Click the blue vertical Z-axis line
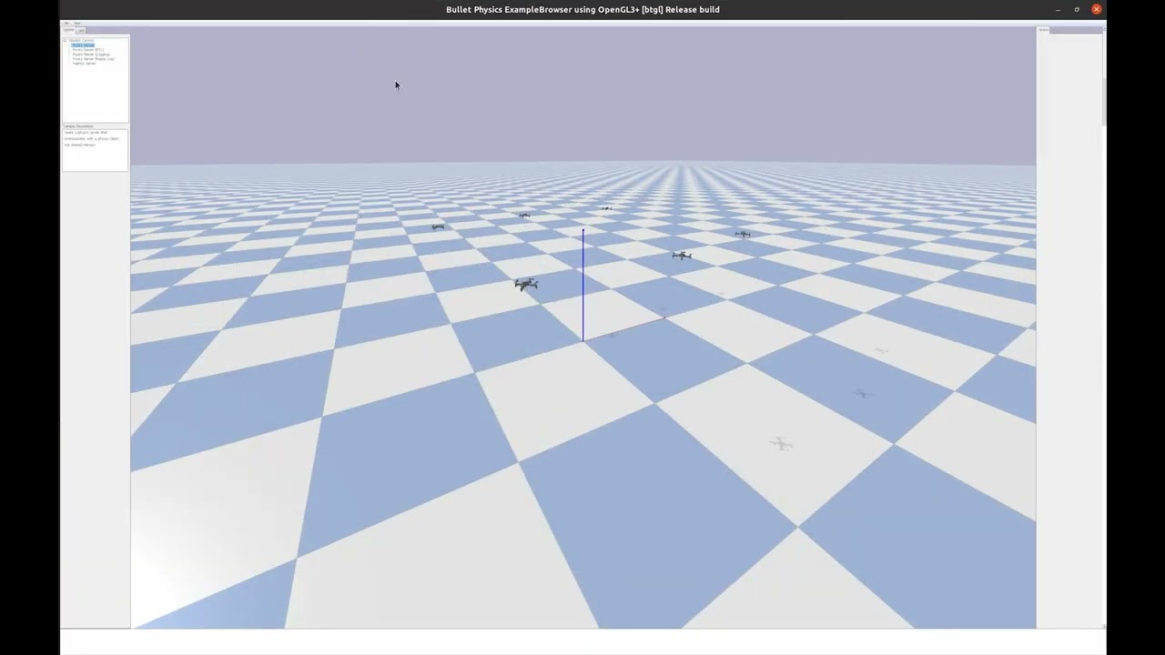This screenshot has width=1165, height=655. pos(583,285)
